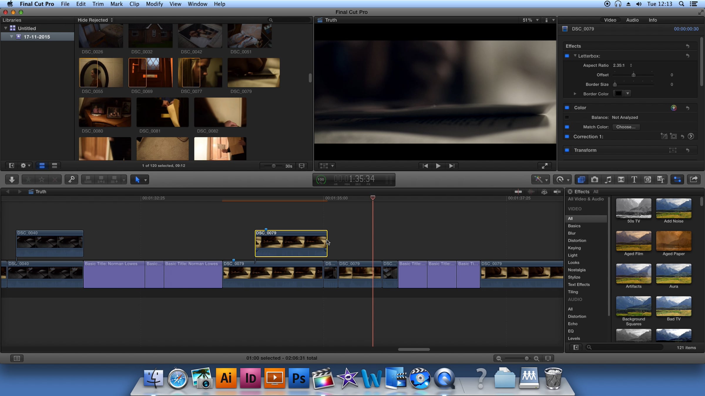
Task: Switch to the Audio inspector tab
Action: pyautogui.click(x=632, y=20)
